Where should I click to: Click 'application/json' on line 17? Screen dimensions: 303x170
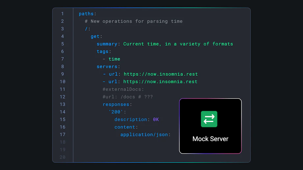coord(144,135)
